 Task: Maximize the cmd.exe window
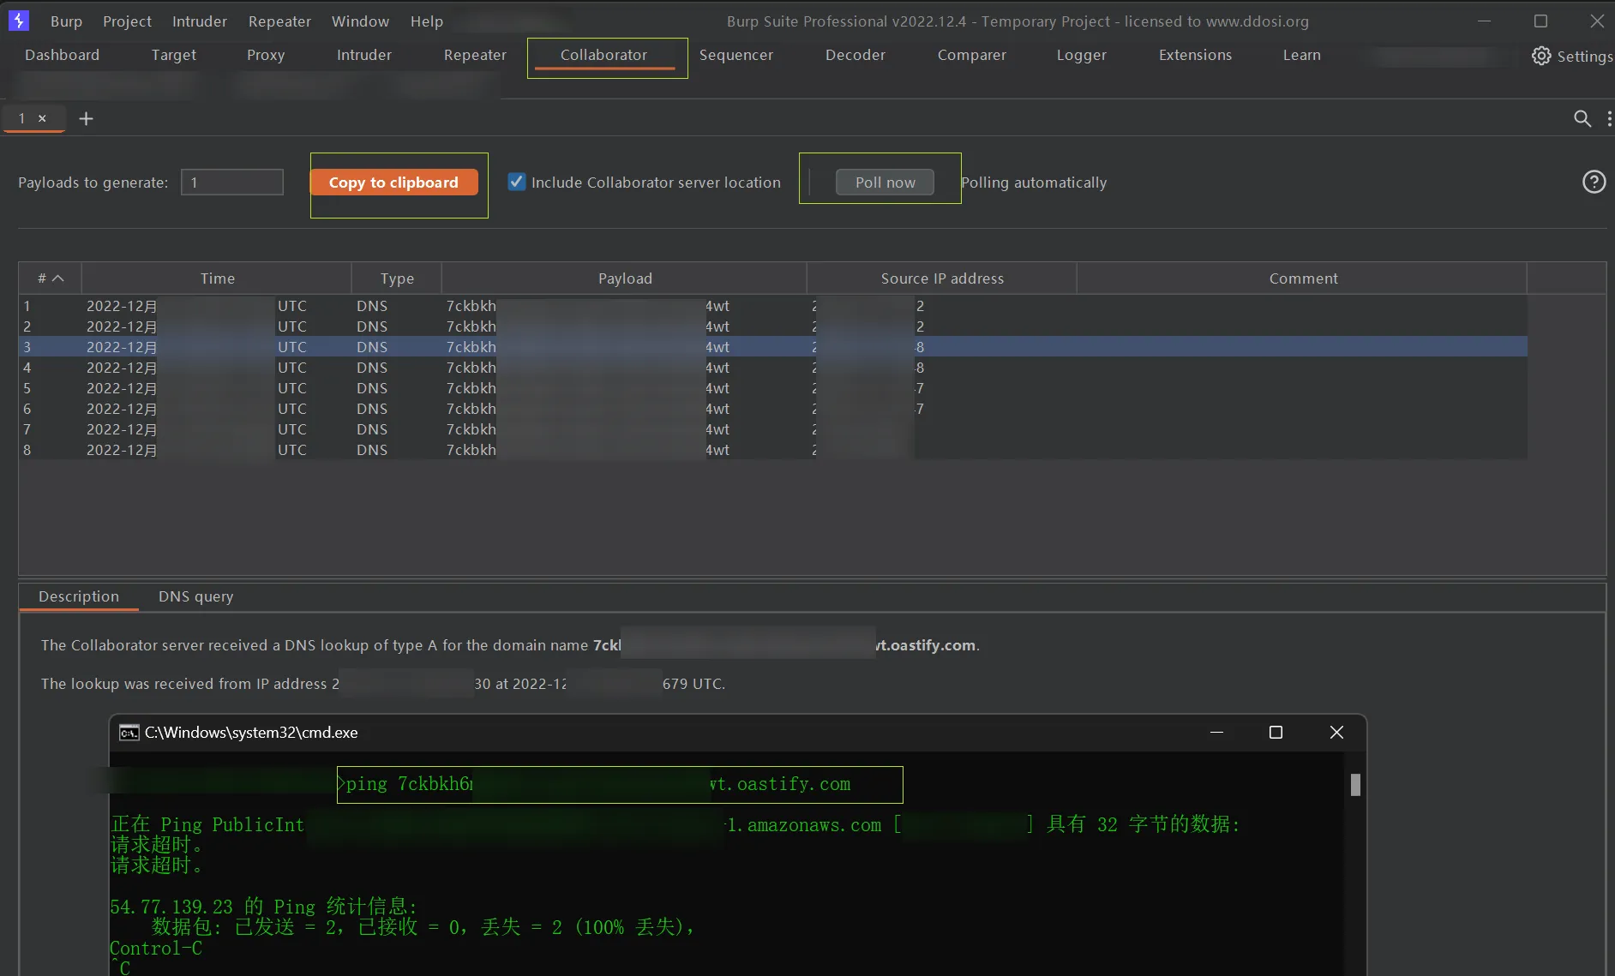point(1276,732)
